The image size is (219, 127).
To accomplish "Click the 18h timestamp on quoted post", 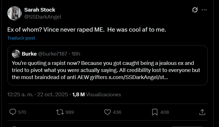I will click(76, 54).
